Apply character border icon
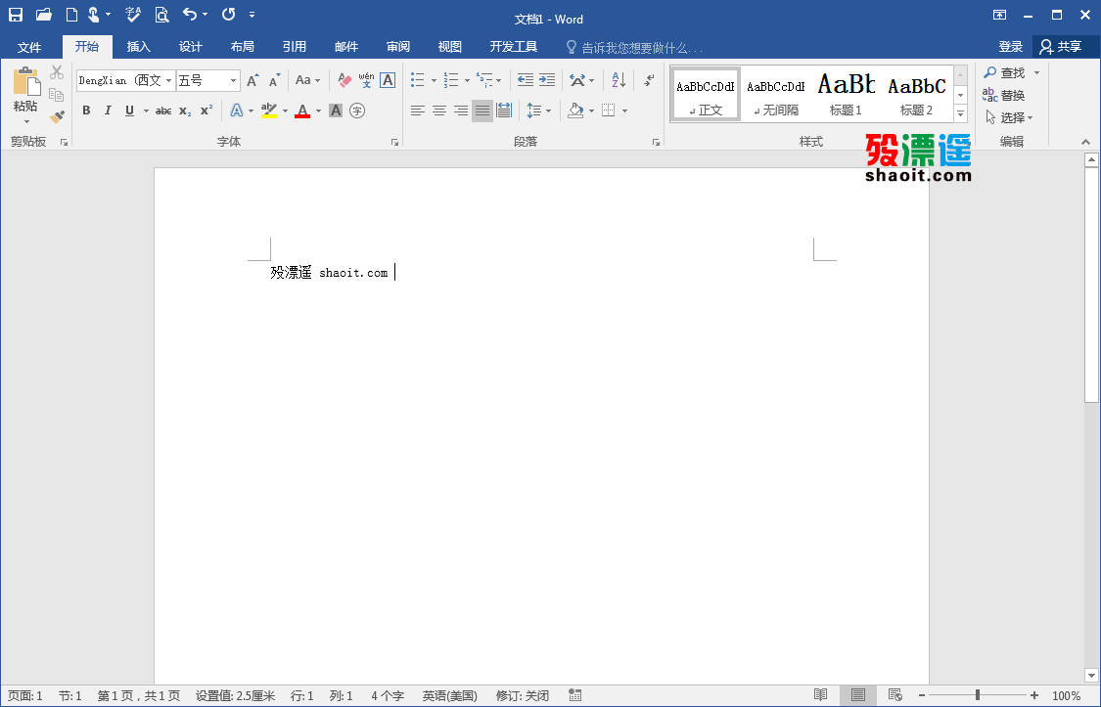Viewport: 1101px width, 707px height. pos(388,80)
